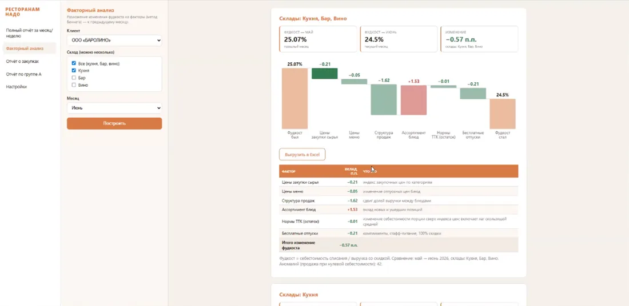Select the Бесплатные отпуски table row
The width and height of the screenshot is (629, 306).
(x=399, y=233)
